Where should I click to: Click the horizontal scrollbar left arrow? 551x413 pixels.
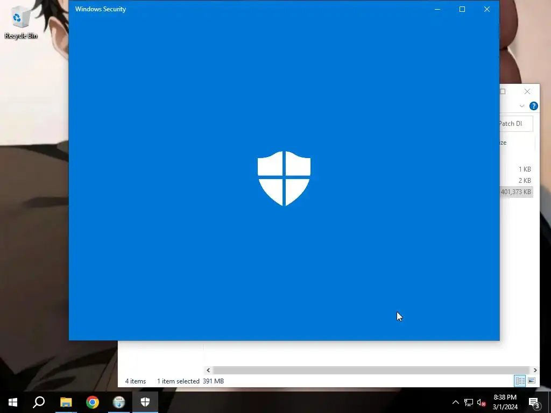(208, 370)
